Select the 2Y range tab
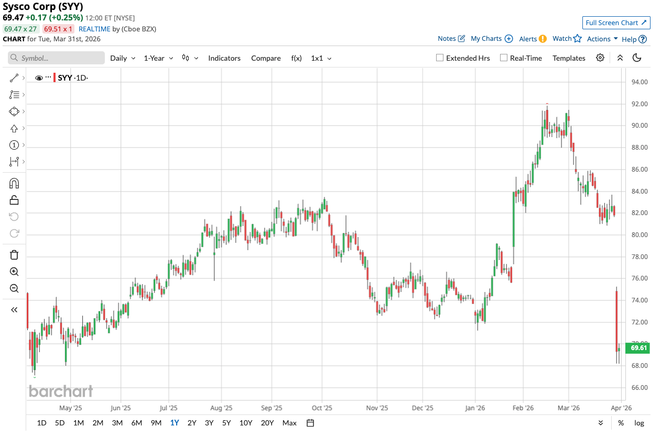 pyautogui.click(x=192, y=423)
